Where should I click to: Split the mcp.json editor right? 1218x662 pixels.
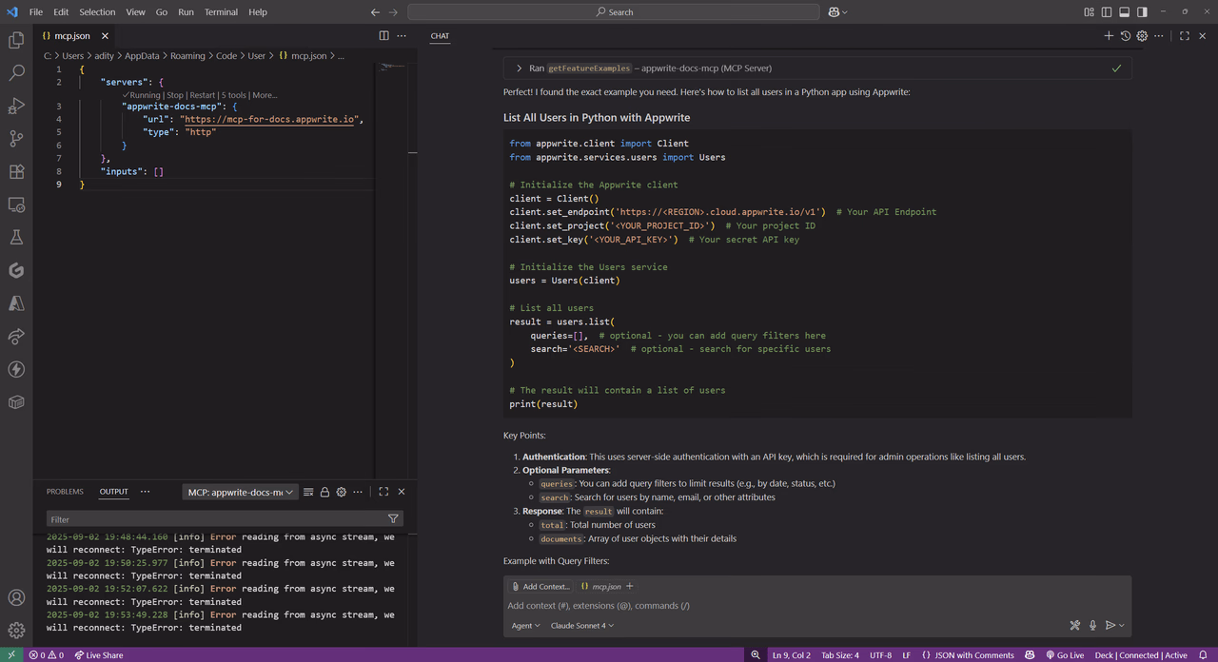pos(384,36)
